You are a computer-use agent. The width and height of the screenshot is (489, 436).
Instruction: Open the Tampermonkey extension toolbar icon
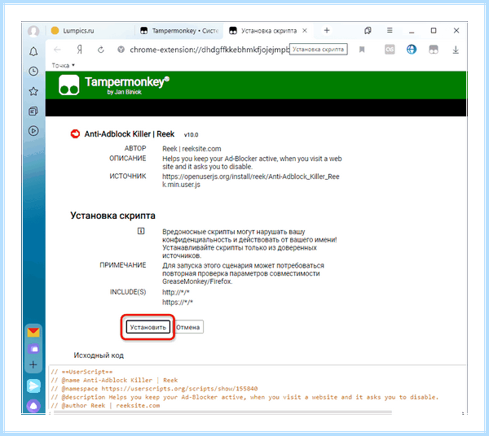(x=434, y=50)
